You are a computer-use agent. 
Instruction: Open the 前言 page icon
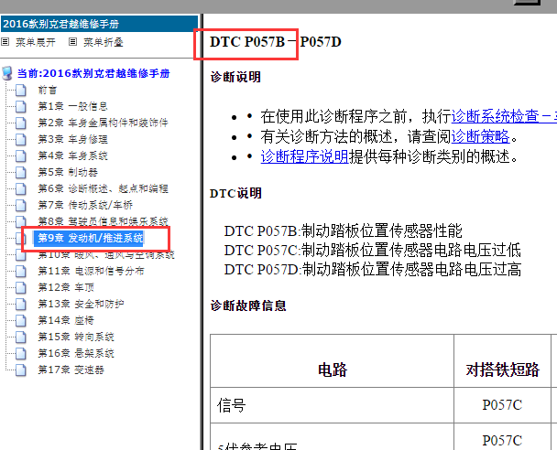21,90
